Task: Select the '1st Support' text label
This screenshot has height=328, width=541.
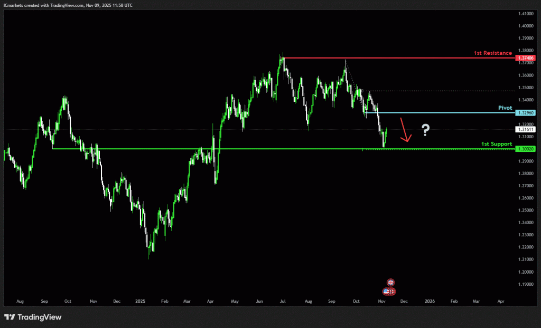Action: click(x=497, y=143)
